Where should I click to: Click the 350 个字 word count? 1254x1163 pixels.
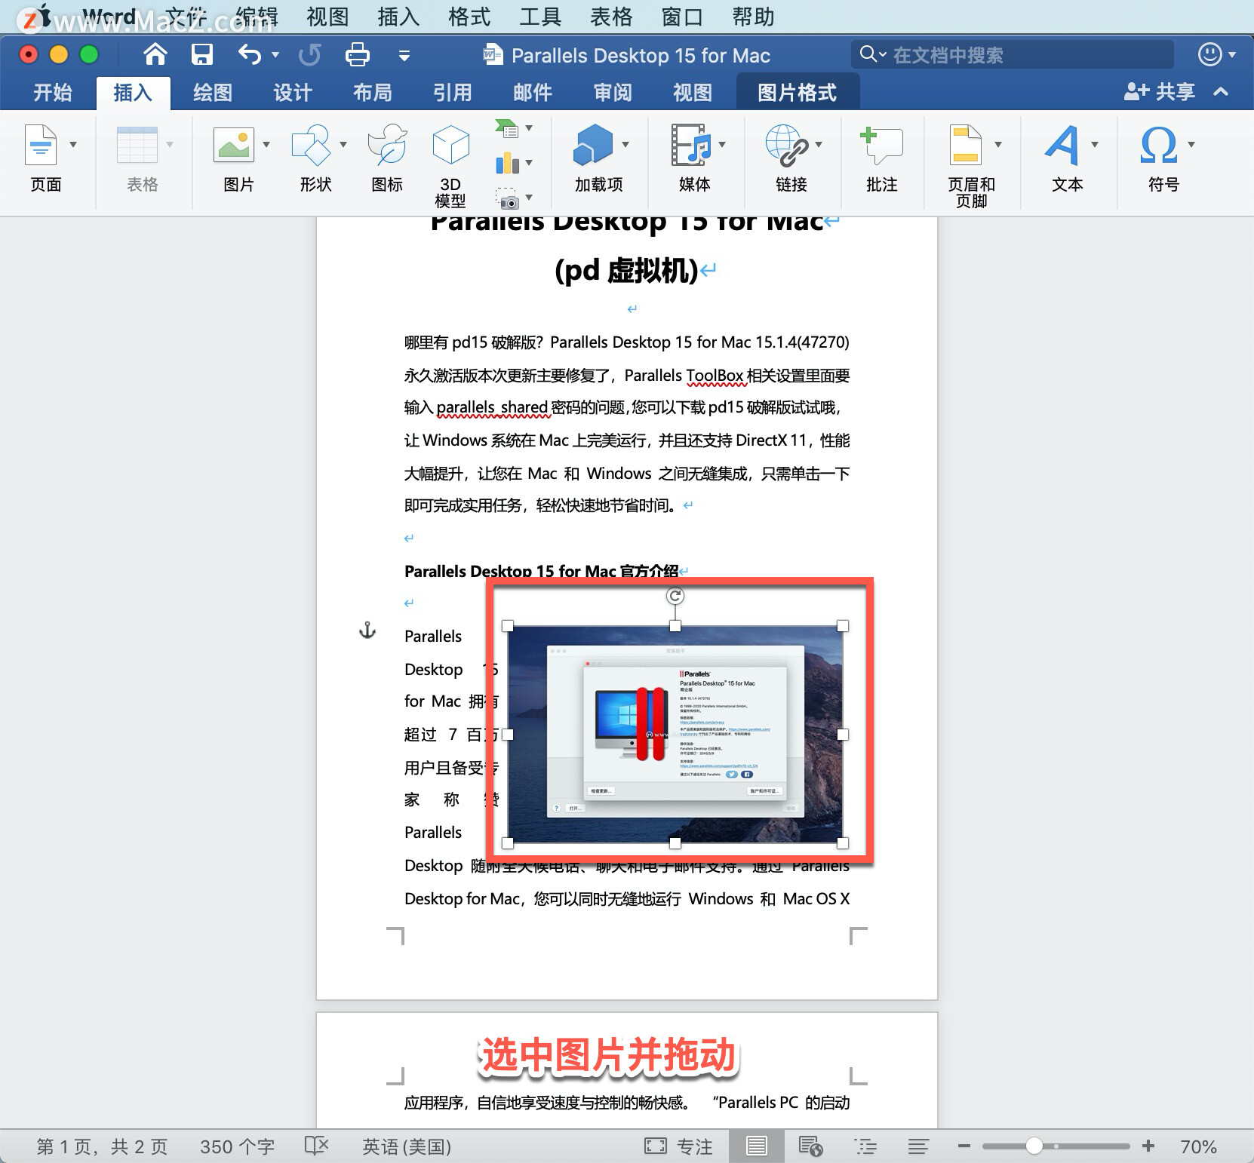point(237,1146)
